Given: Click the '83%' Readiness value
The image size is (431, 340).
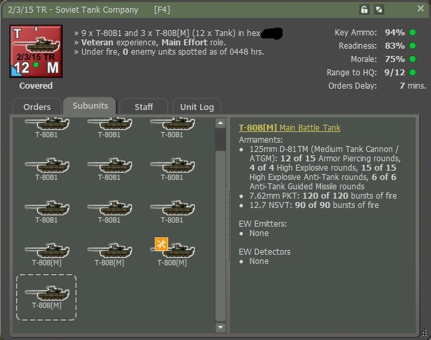Looking at the screenshot, I should click(x=395, y=45).
